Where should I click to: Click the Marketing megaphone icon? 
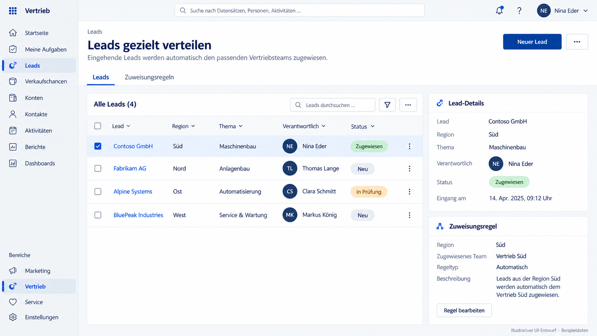(x=13, y=271)
